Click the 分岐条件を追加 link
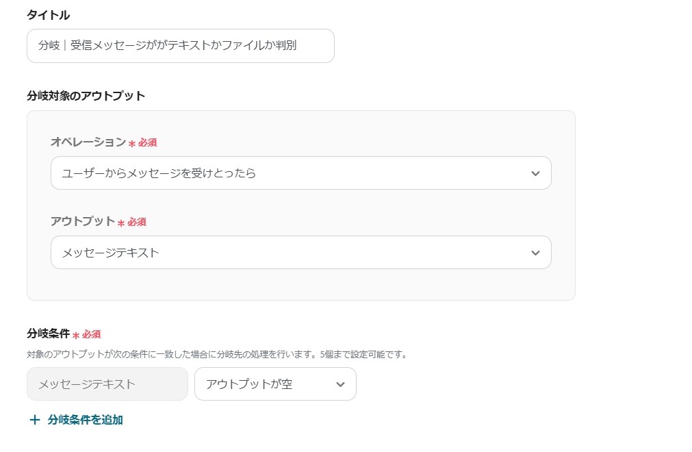The width and height of the screenshot is (692, 452). [x=85, y=420]
